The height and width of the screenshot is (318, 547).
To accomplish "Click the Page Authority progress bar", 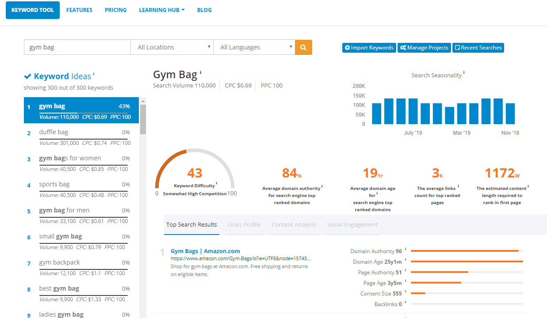I will coord(467,272).
